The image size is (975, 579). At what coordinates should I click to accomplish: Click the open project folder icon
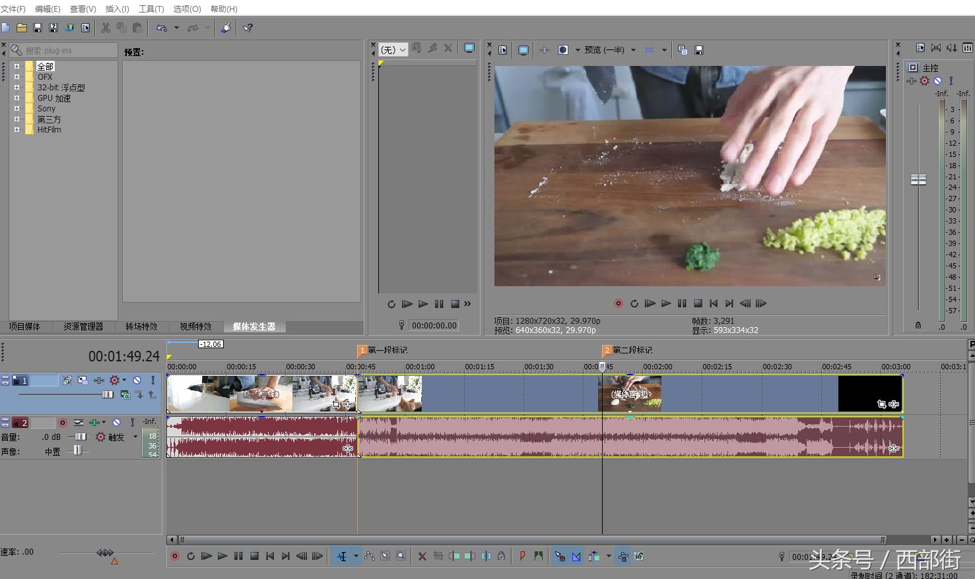click(x=22, y=28)
